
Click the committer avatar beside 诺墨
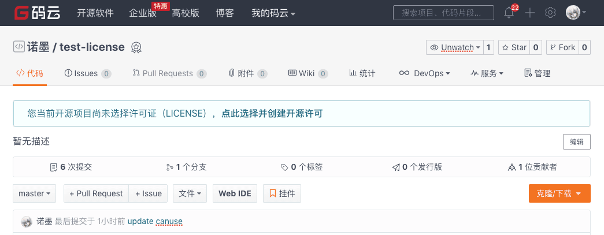pyautogui.click(x=27, y=221)
